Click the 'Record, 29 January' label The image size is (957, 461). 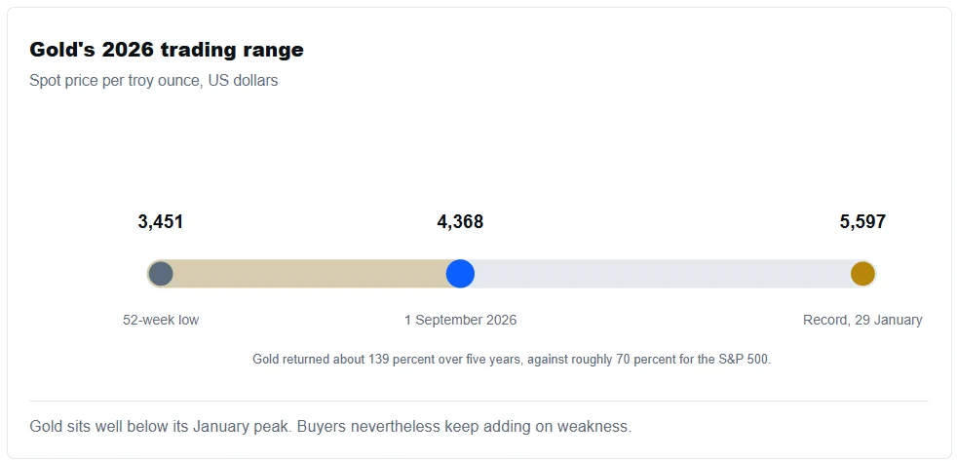(x=862, y=320)
